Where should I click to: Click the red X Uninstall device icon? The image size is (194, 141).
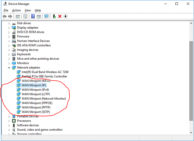click(x=60, y=16)
